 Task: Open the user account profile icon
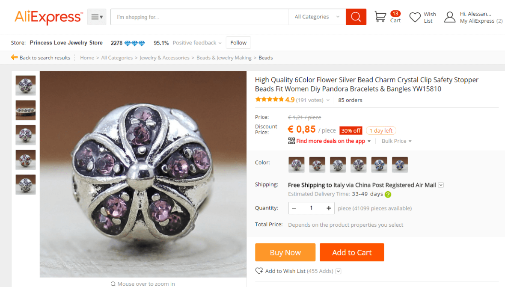449,17
